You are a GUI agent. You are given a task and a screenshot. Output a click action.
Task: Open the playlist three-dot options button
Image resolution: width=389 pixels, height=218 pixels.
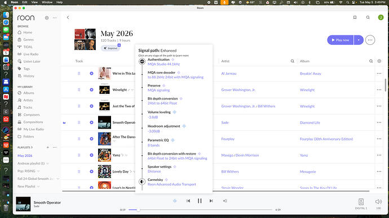tap(370, 40)
